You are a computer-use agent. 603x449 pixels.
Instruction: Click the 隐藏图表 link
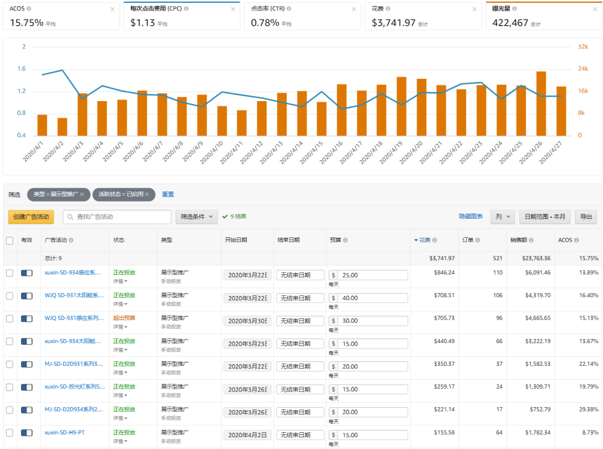point(472,217)
